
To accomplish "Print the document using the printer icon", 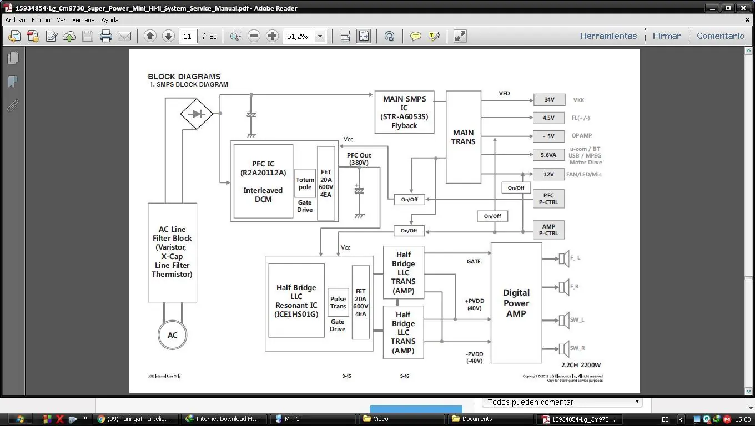I will tap(106, 36).
